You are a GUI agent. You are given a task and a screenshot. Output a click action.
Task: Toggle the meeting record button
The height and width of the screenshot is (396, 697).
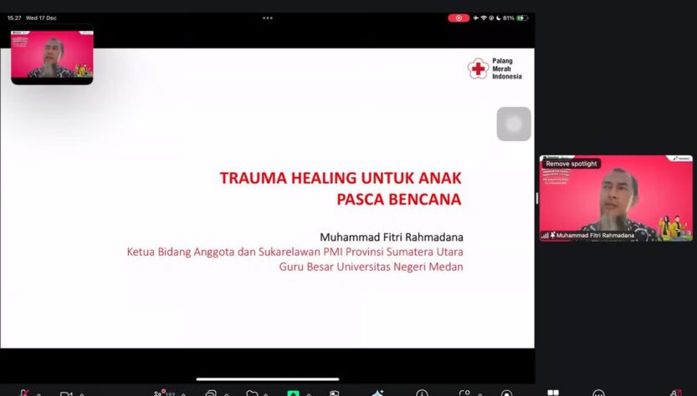pos(506,393)
